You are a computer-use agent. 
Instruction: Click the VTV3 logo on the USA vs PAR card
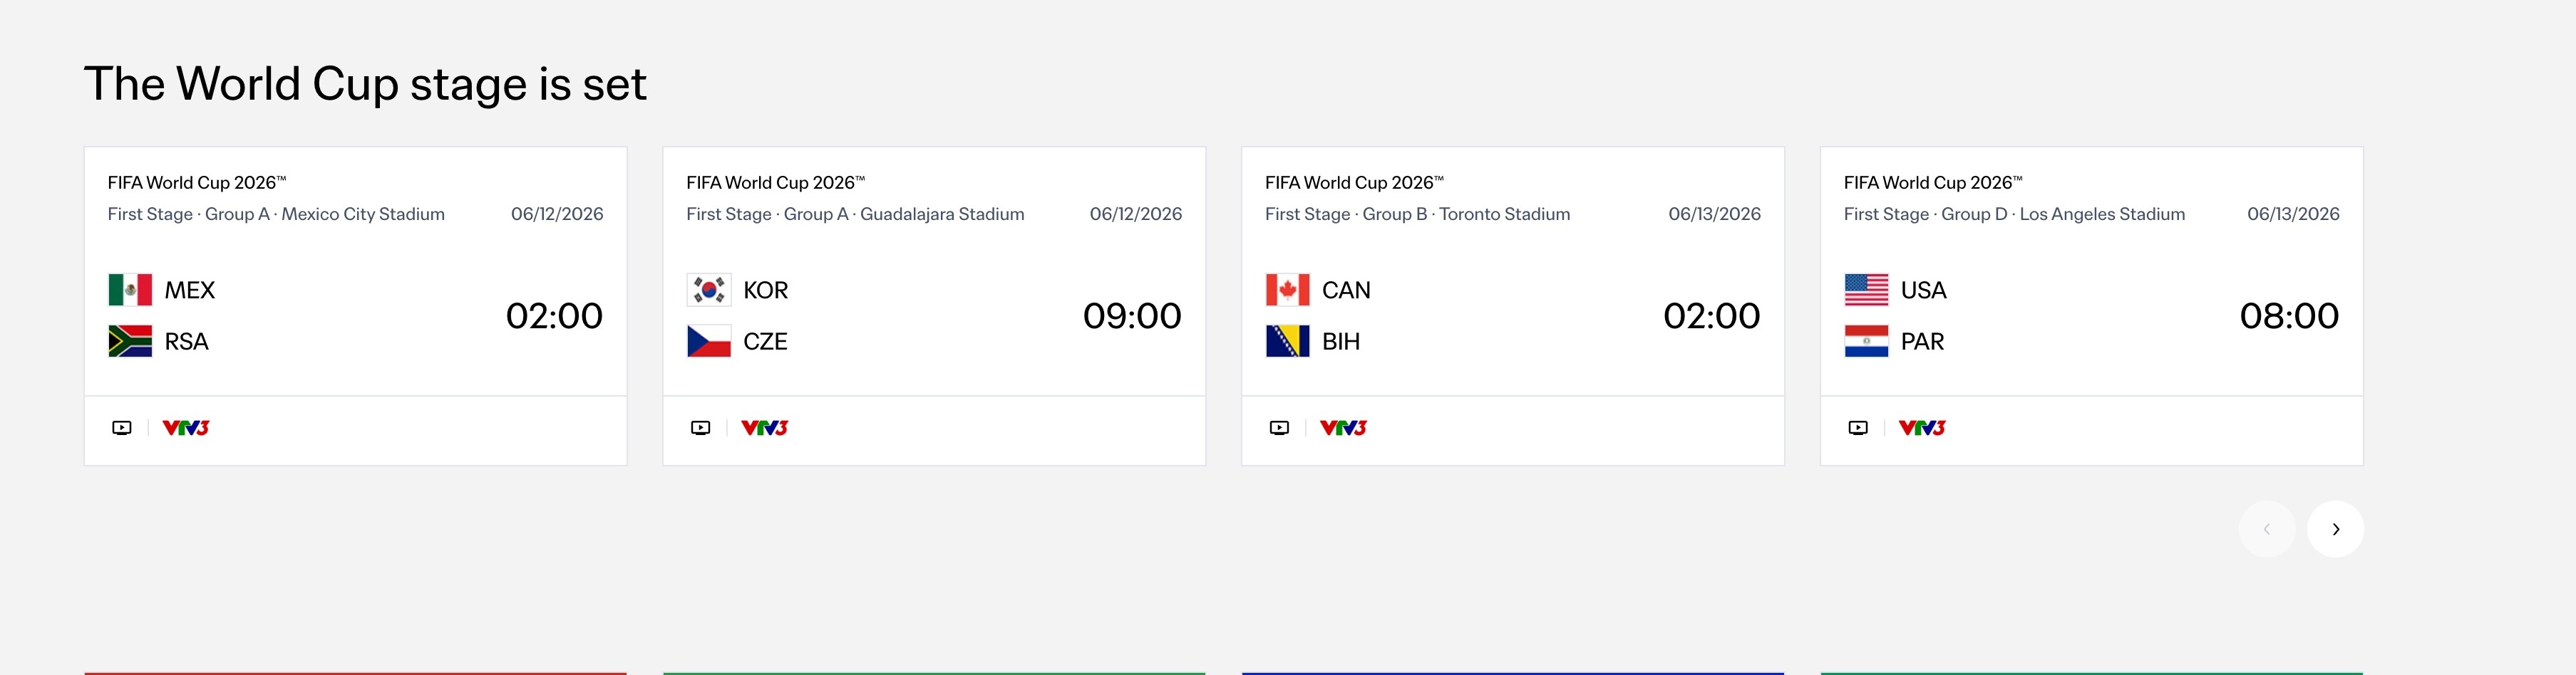click(1921, 427)
